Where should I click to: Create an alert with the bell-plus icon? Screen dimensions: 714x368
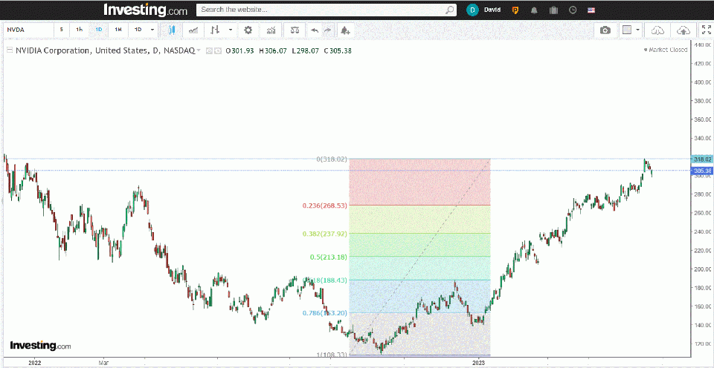tap(345, 30)
